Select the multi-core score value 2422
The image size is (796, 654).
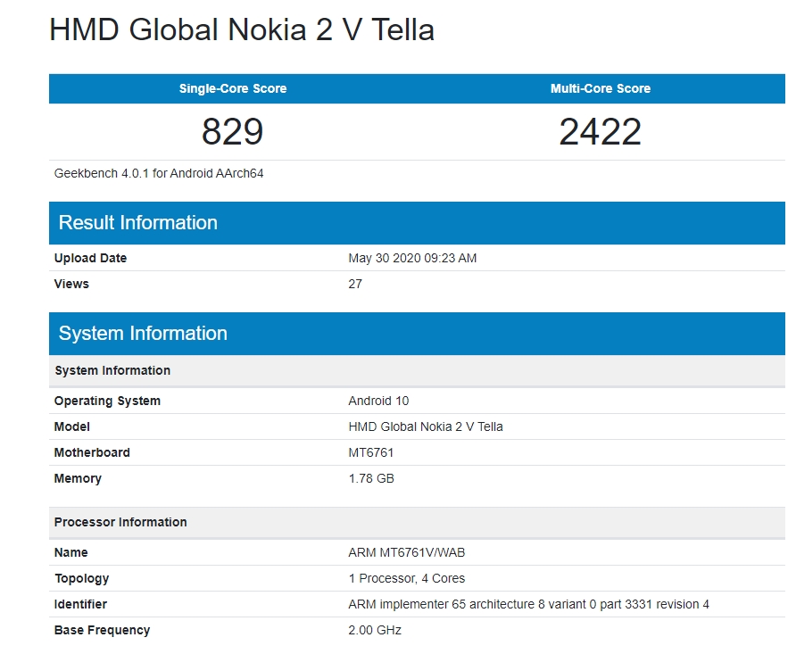click(601, 132)
